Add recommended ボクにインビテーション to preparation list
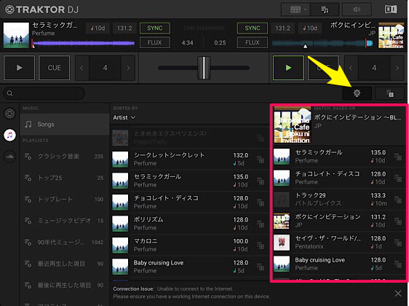The image size is (409, 306). [398, 221]
